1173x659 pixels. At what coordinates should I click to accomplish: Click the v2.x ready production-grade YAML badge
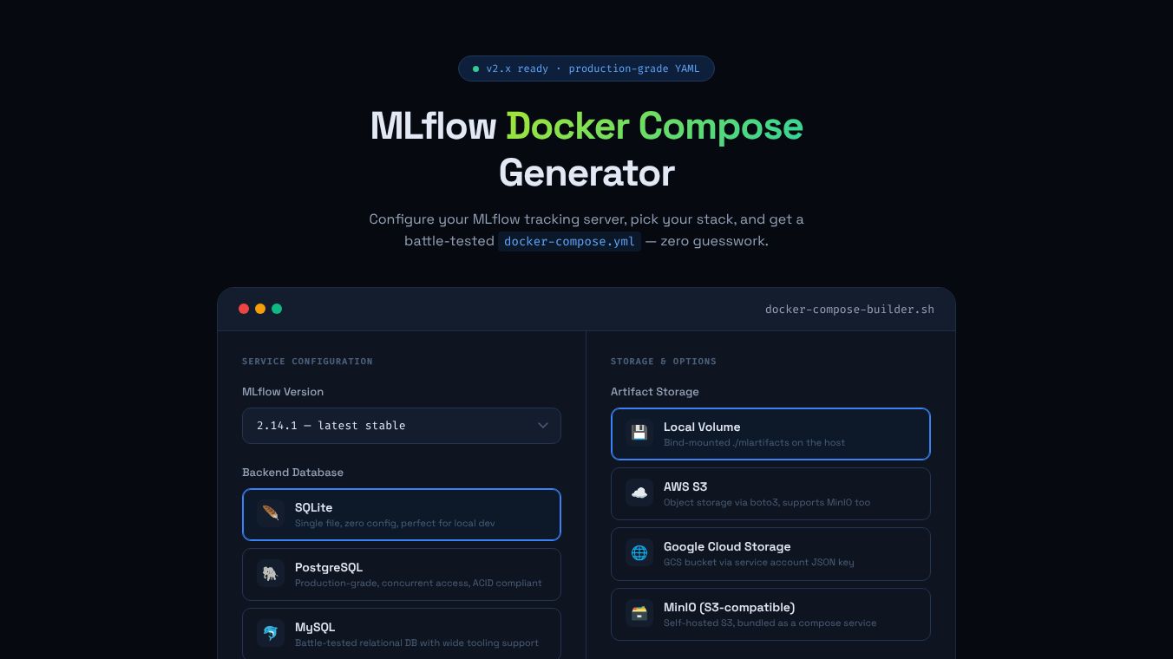[586, 69]
